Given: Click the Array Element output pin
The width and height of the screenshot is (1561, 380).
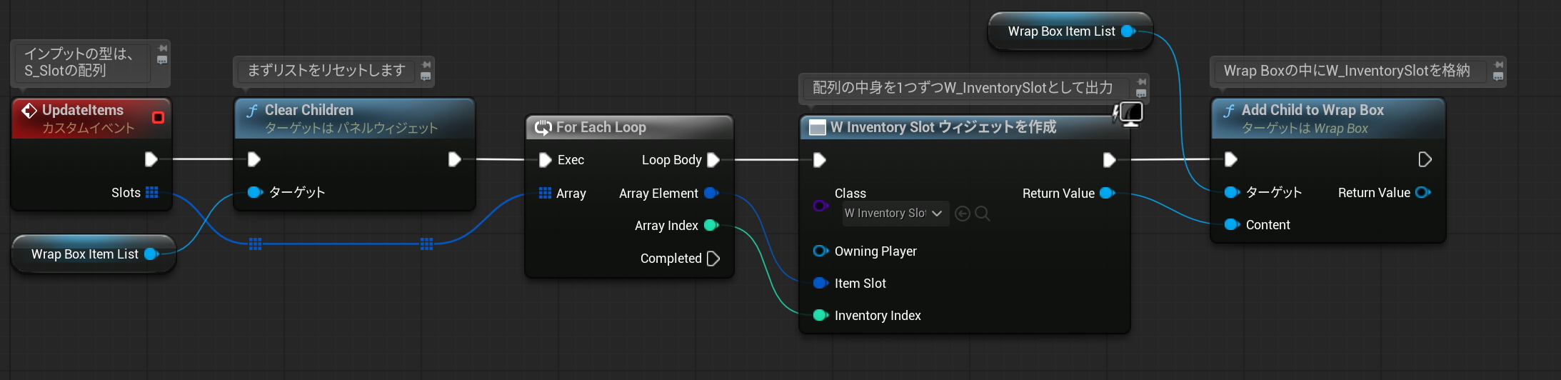Looking at the screenshot, I should 711,193.
